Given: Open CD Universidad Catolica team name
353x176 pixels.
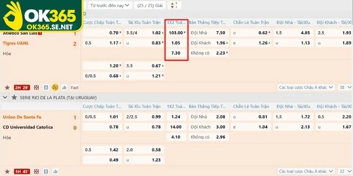Looking at the screenshot, I should tap(28, 127).
